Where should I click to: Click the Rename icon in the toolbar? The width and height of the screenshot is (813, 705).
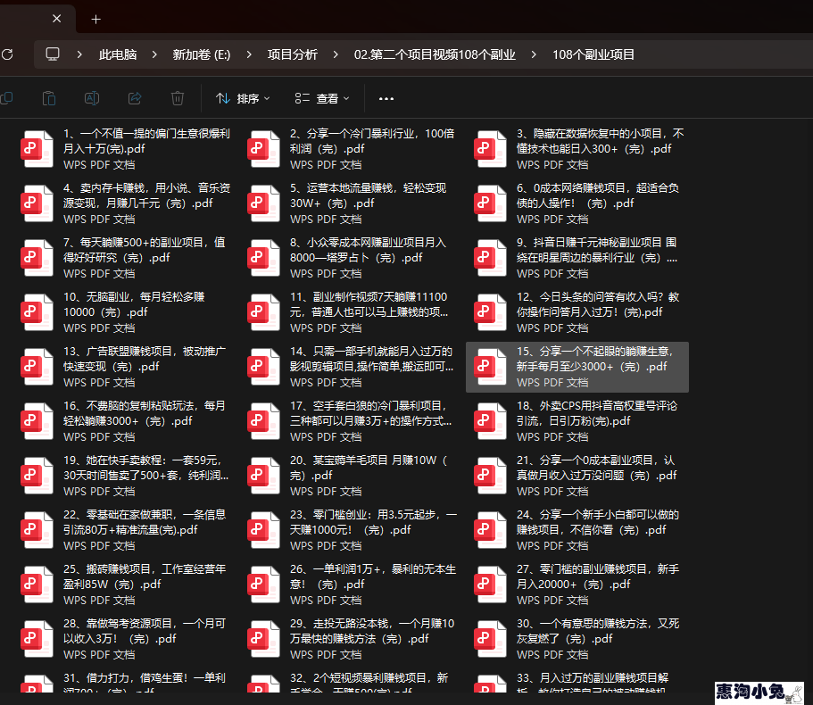tap(92, 98)
